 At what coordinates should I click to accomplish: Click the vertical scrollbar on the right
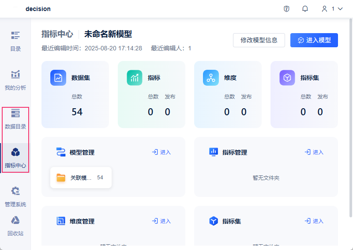pos(351,118)
